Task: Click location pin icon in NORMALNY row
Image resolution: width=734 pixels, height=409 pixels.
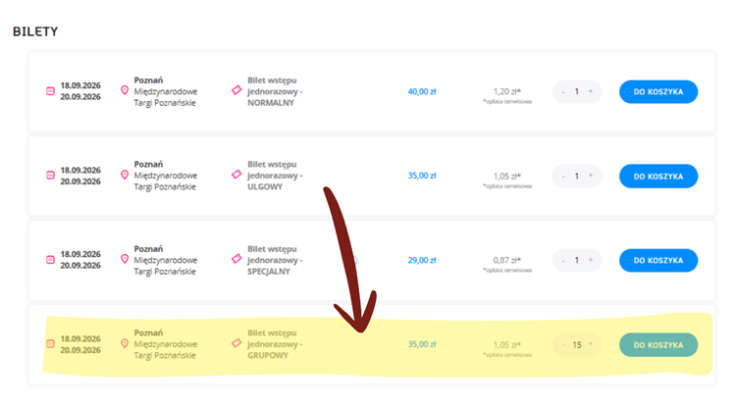Action: (x=125, y=90)
